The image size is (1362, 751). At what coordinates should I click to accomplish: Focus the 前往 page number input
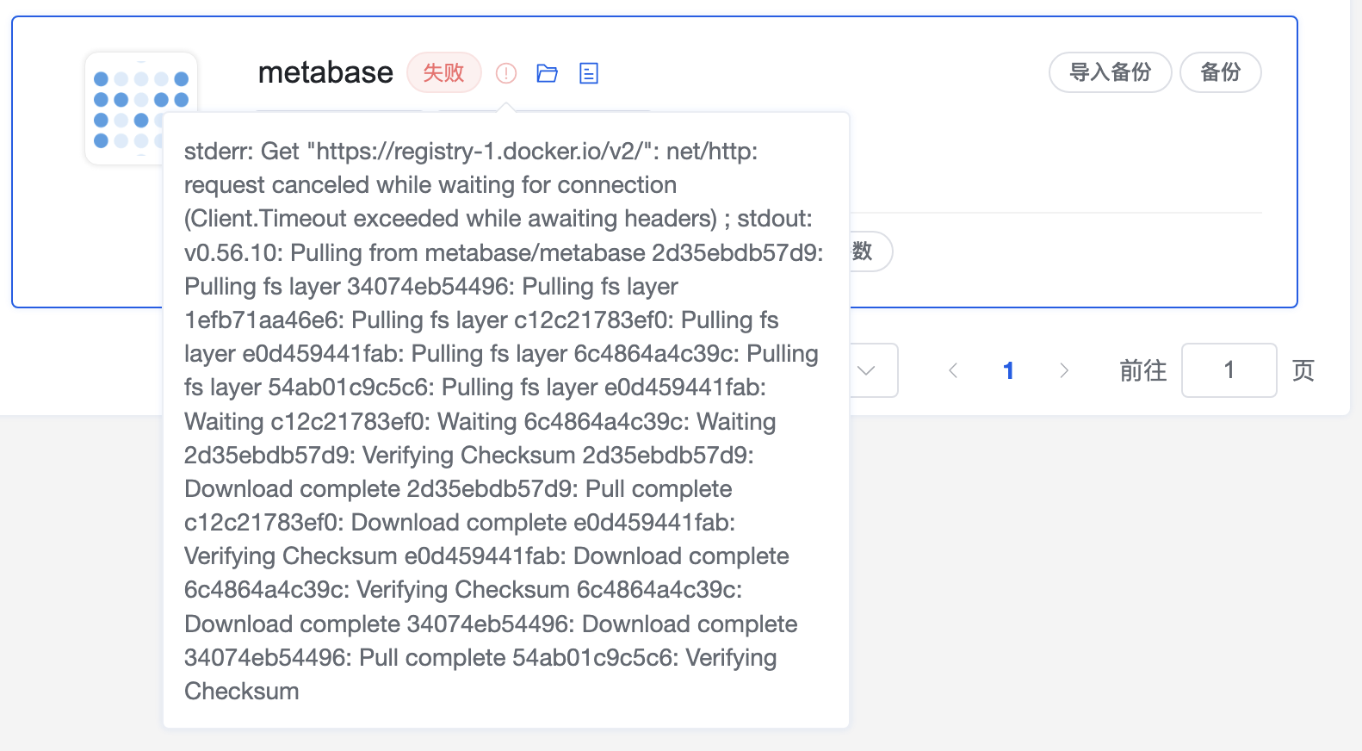pos(1229,370)
